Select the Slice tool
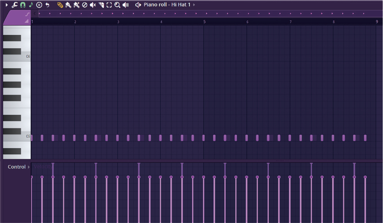The width and height of the screenshot is (383, 223). coord(101,5)
